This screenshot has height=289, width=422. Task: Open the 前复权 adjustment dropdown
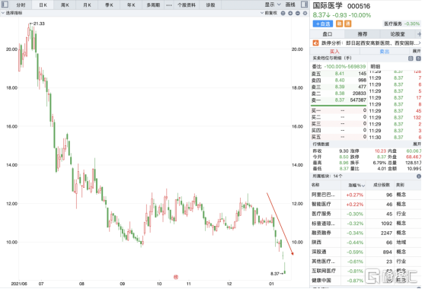(269, 13)
